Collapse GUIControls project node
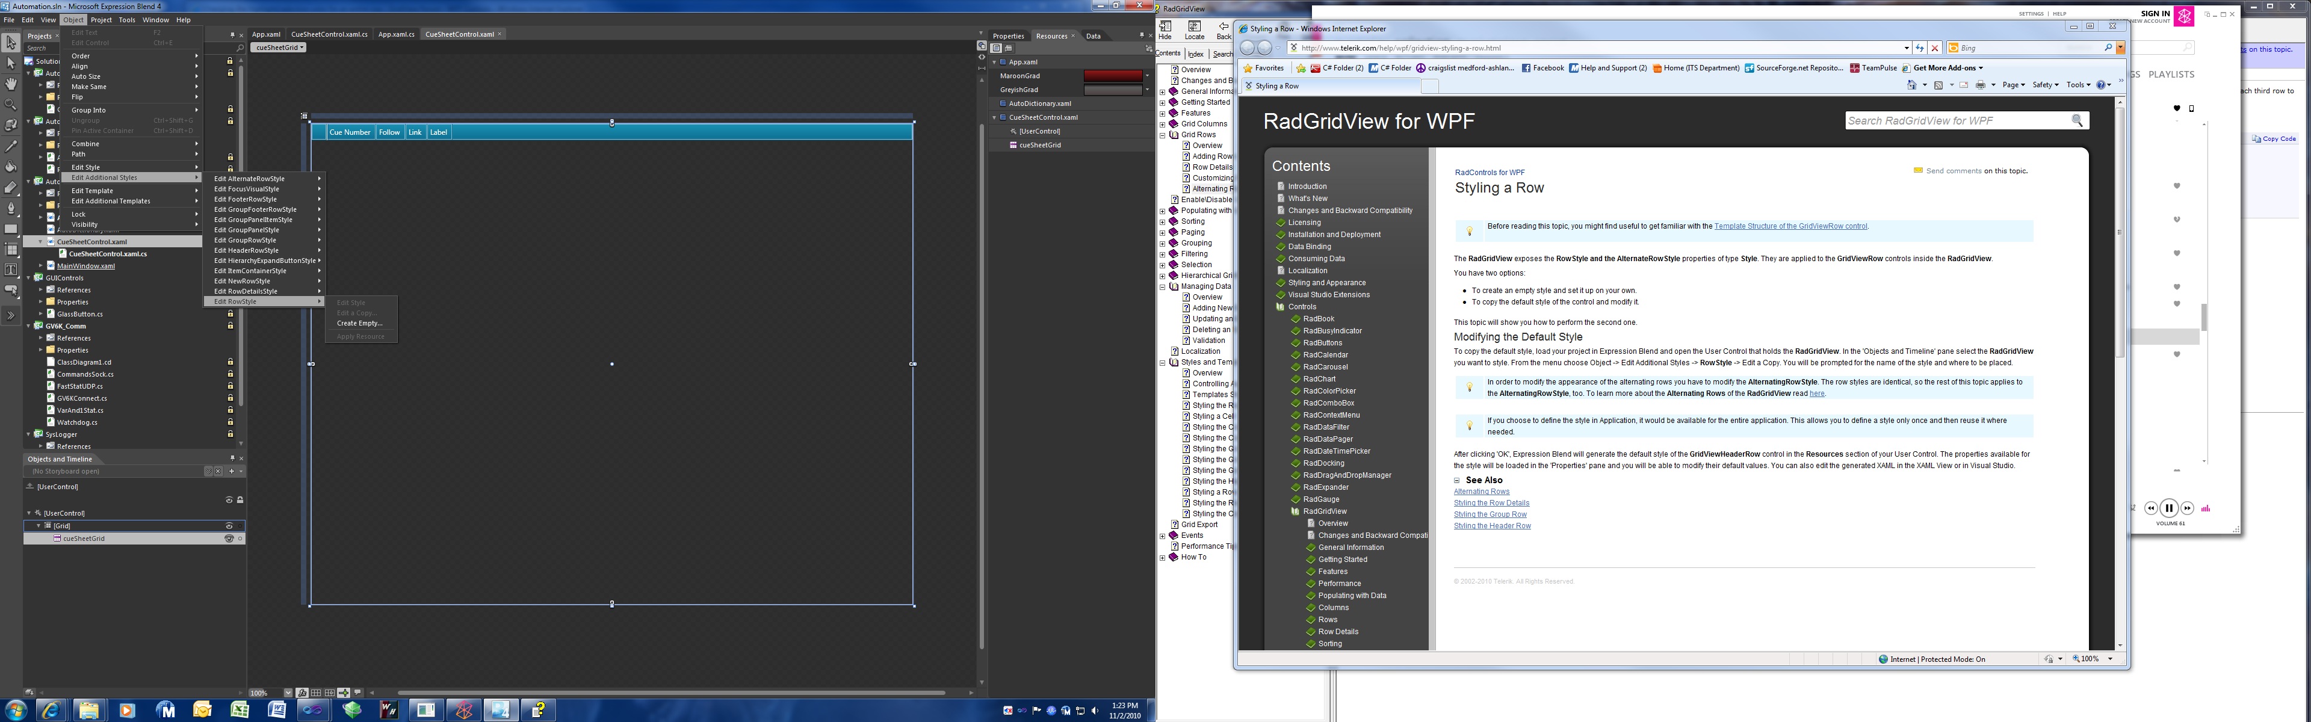 pyautogui.click(x=29, y=278)
